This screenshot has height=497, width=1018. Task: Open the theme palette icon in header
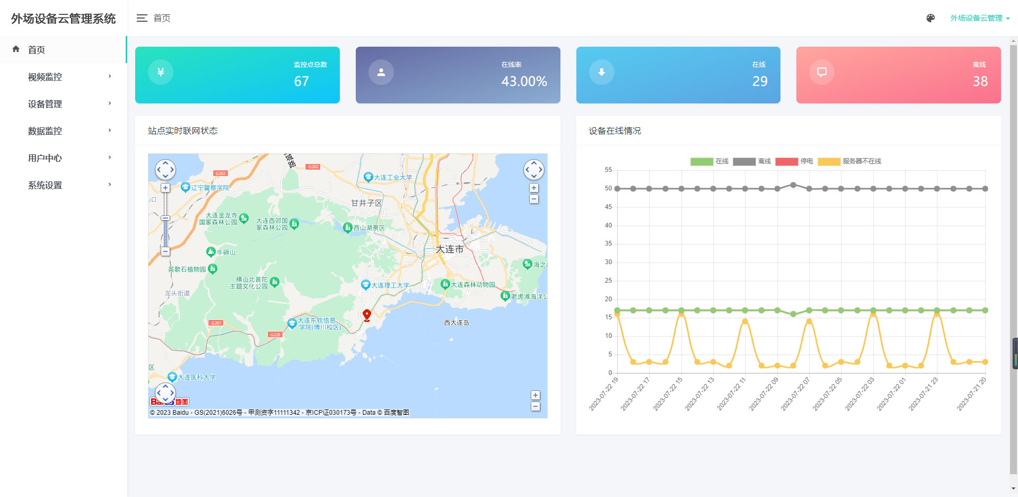click(x=931, y=18)
